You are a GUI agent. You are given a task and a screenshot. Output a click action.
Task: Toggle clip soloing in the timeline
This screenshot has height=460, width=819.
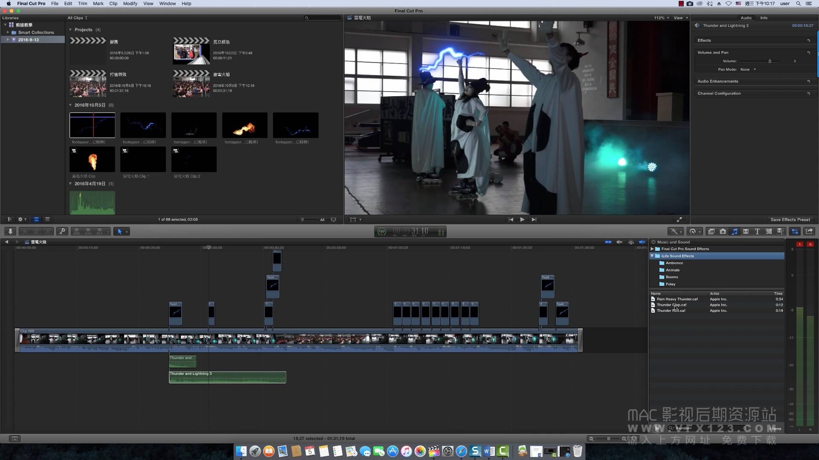point(631,242)
